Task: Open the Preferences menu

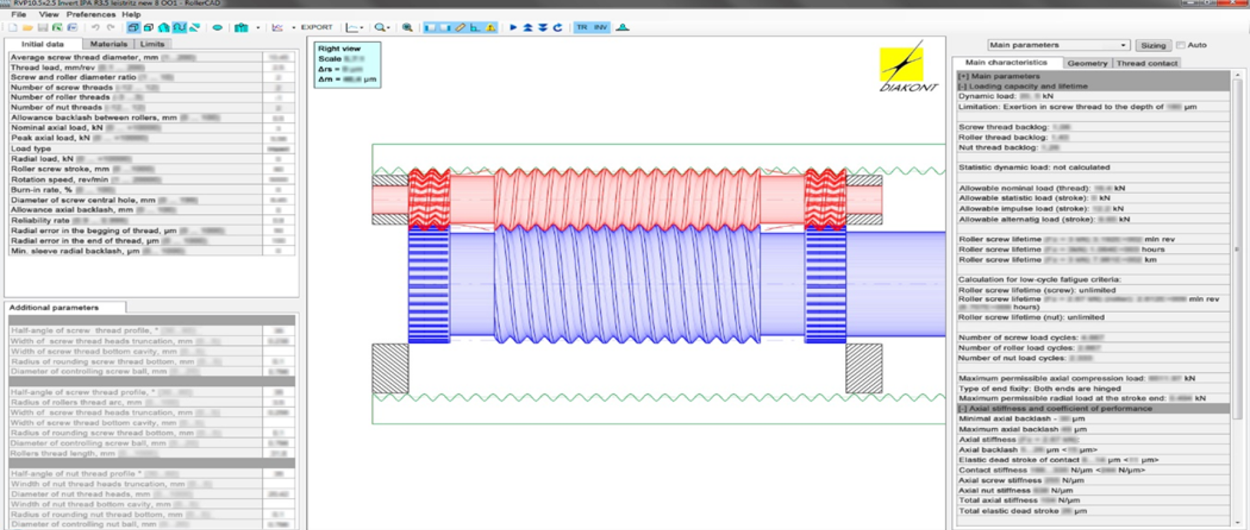Action: (x=90, y=14)
